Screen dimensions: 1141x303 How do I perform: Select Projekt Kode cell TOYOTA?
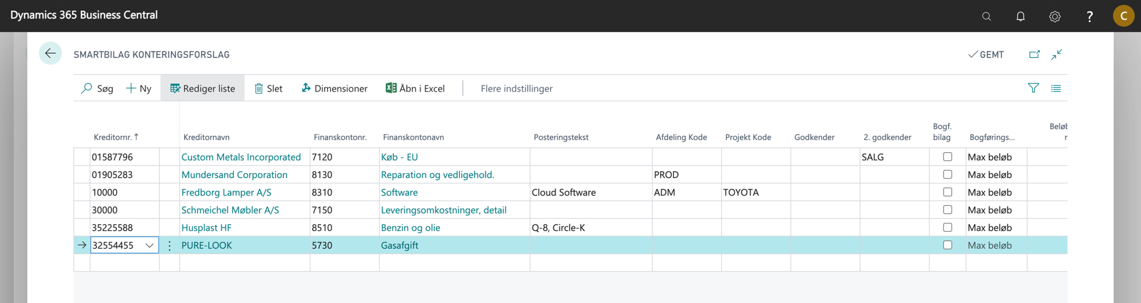point(756,192)
